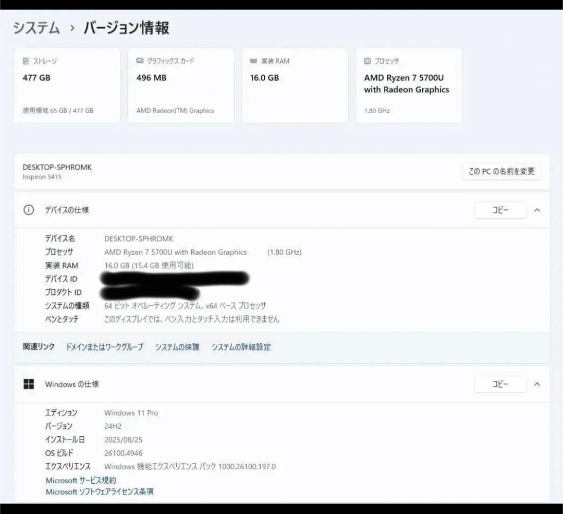Click the processor icon in プロセッサ card
Screen dimensions: 563x514
[x=368, y=61]
